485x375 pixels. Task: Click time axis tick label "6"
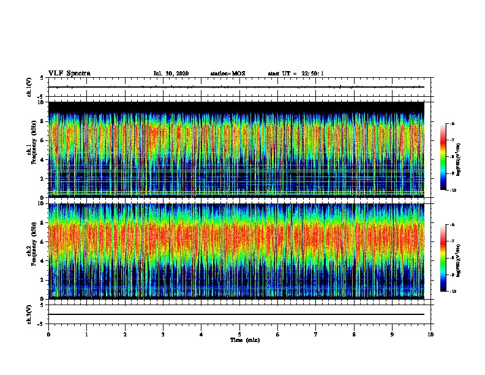click(x=278, y=335)
